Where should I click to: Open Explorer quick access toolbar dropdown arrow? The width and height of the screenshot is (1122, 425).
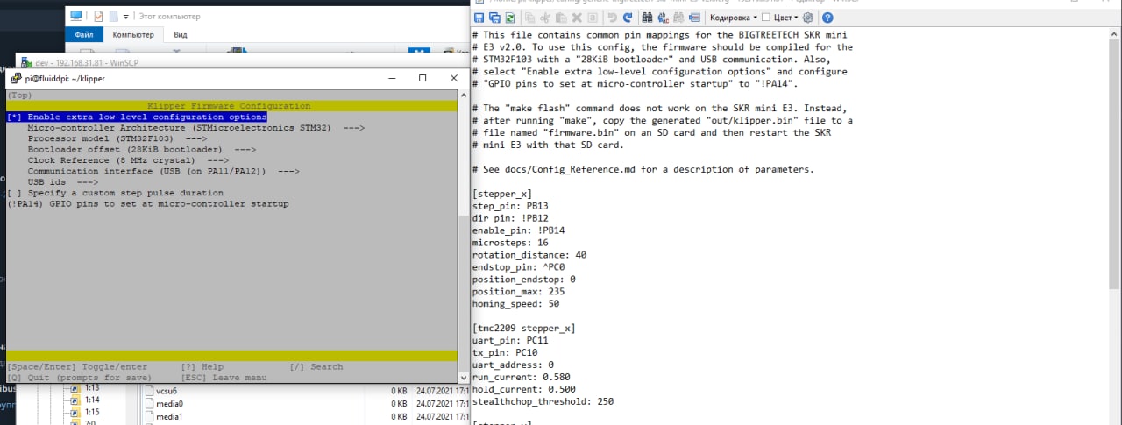(126, 16)
